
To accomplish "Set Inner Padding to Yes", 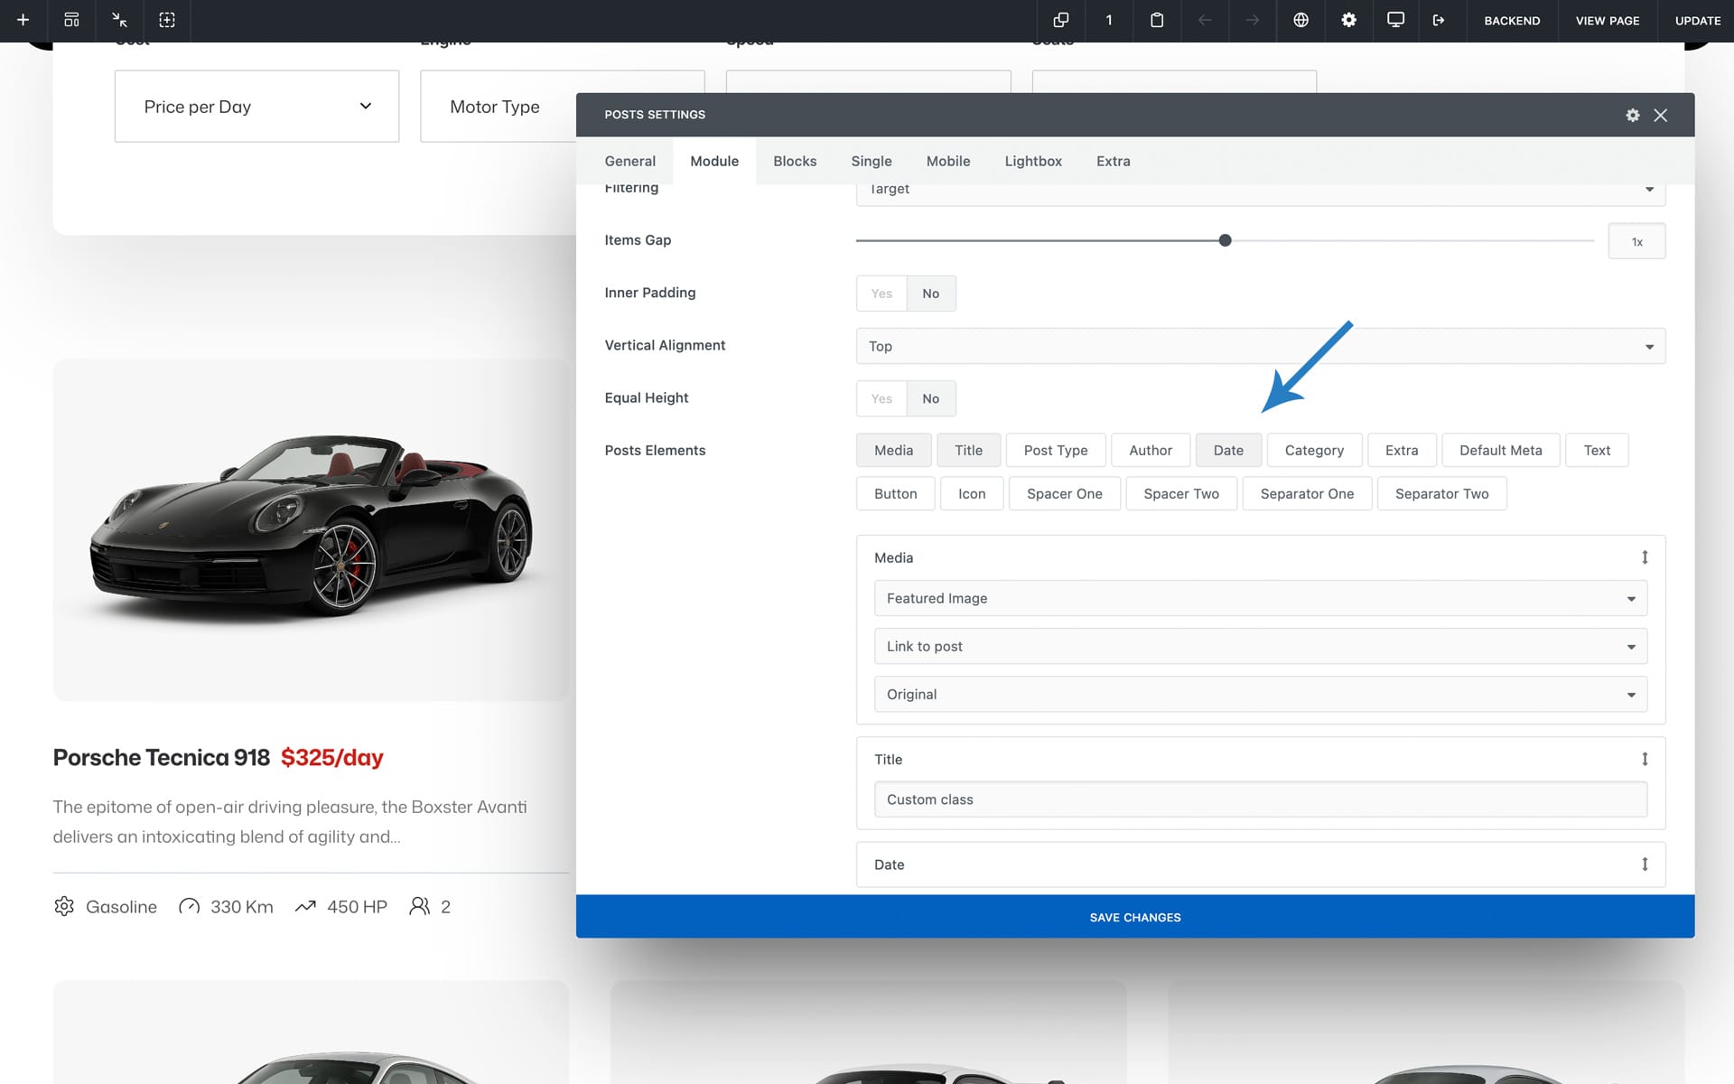I will pyautogui.click(x=881, y=294).
